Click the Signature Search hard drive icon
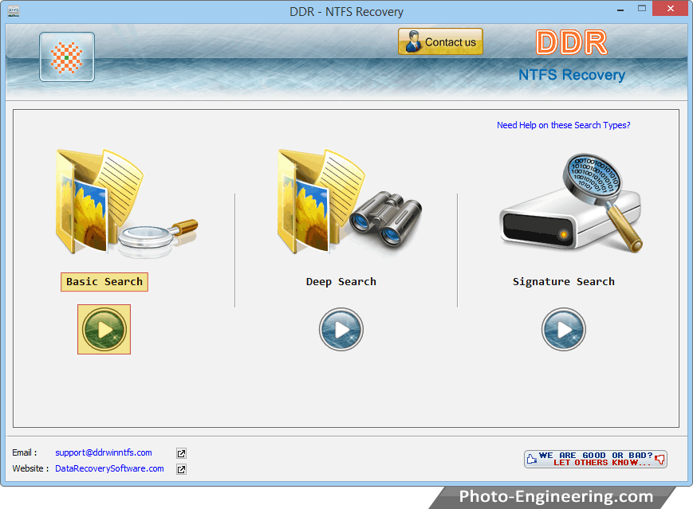The height and width of the screenshot is (509, 693). [x=571, y=203]
